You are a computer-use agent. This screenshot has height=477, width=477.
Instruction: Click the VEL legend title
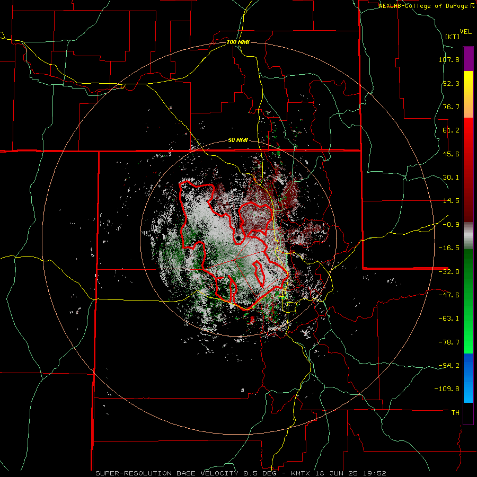(x=465, y=32)
